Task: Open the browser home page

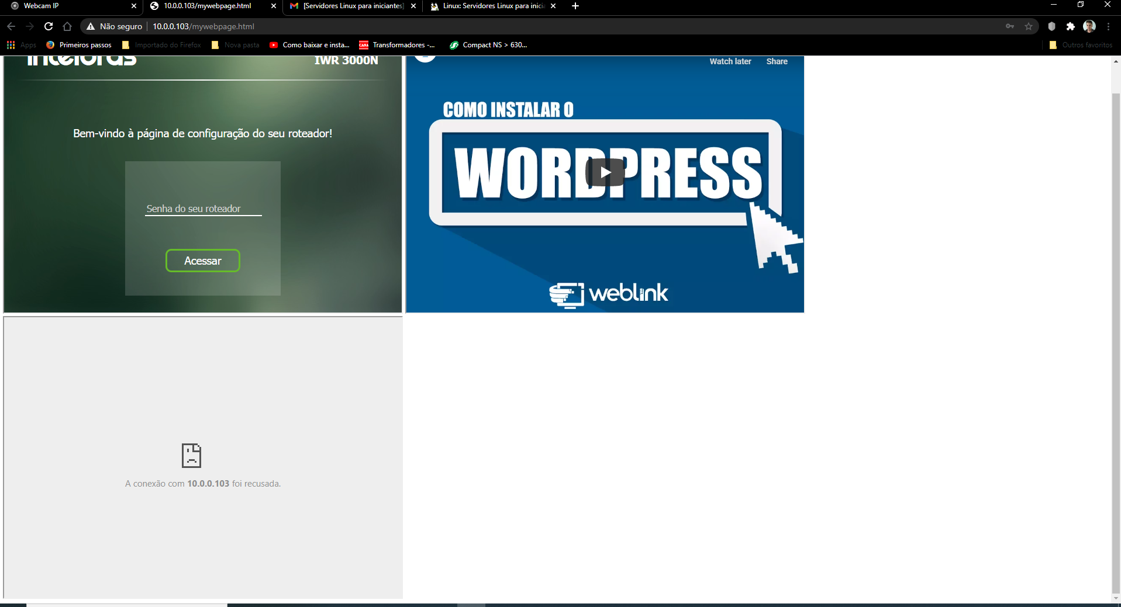Action: pyautogui.click(x=67, y=26)
